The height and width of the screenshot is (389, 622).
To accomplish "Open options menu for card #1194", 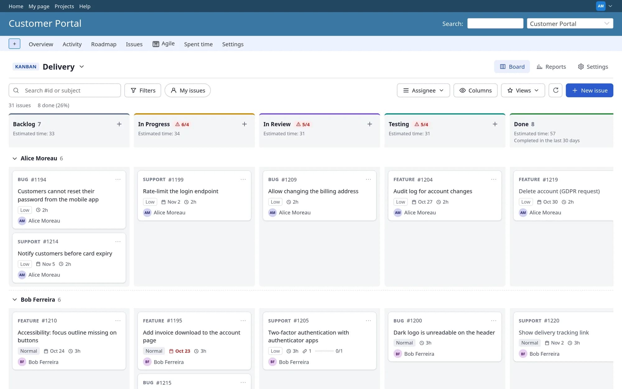I will tap(118, 180).
